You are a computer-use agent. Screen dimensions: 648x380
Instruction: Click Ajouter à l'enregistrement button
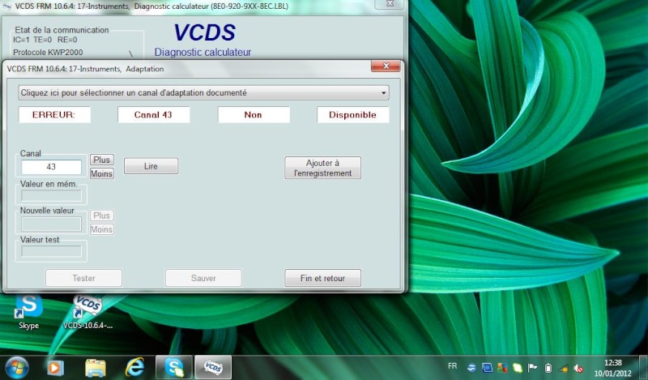pyautogui.click(x=322, y=168)
